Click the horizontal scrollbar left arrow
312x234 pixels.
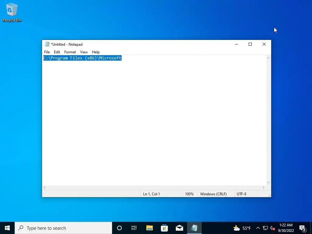point(45,187)
